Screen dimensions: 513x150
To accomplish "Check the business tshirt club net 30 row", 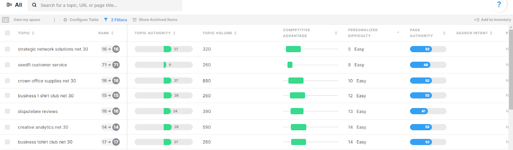I will [7, 142].
